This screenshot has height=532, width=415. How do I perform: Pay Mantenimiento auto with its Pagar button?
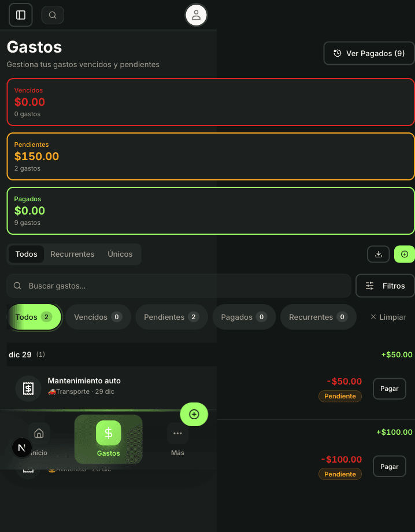point(389,389)
